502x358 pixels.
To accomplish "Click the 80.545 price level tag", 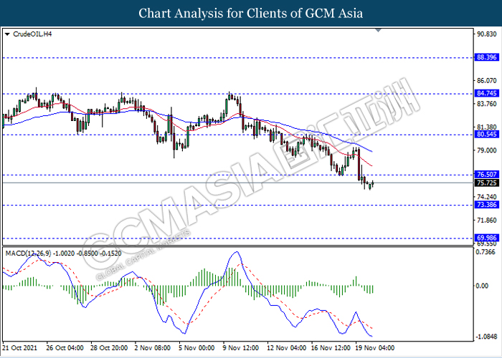I will coord(485,134).
